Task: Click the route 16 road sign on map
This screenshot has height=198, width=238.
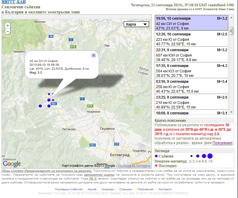Action: coord(51,36)
